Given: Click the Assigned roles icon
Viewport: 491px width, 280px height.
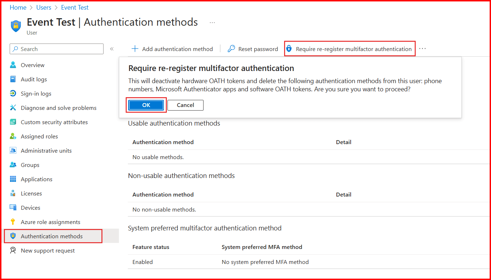Looking at the screenshot, I should coord(13,136).
